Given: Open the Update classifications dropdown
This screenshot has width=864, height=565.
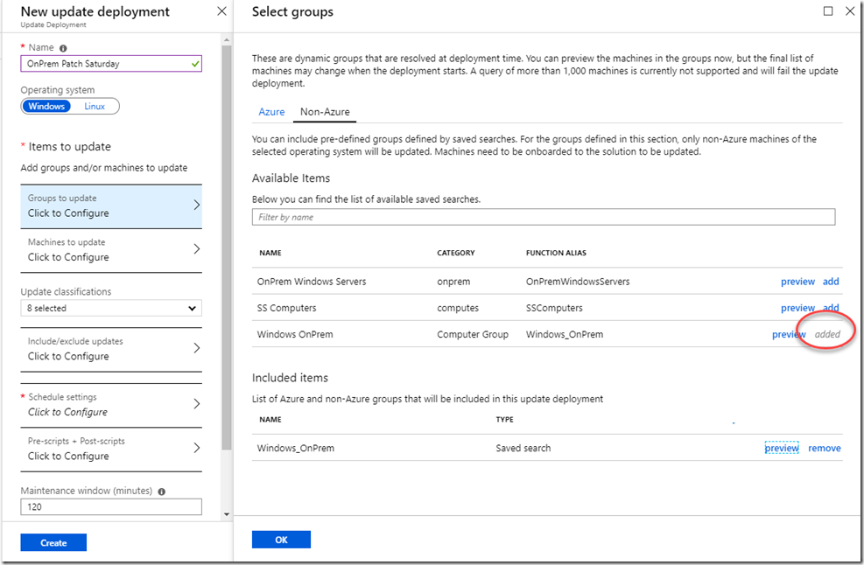Looking at the screenshot, I should (x=111, y=308).
